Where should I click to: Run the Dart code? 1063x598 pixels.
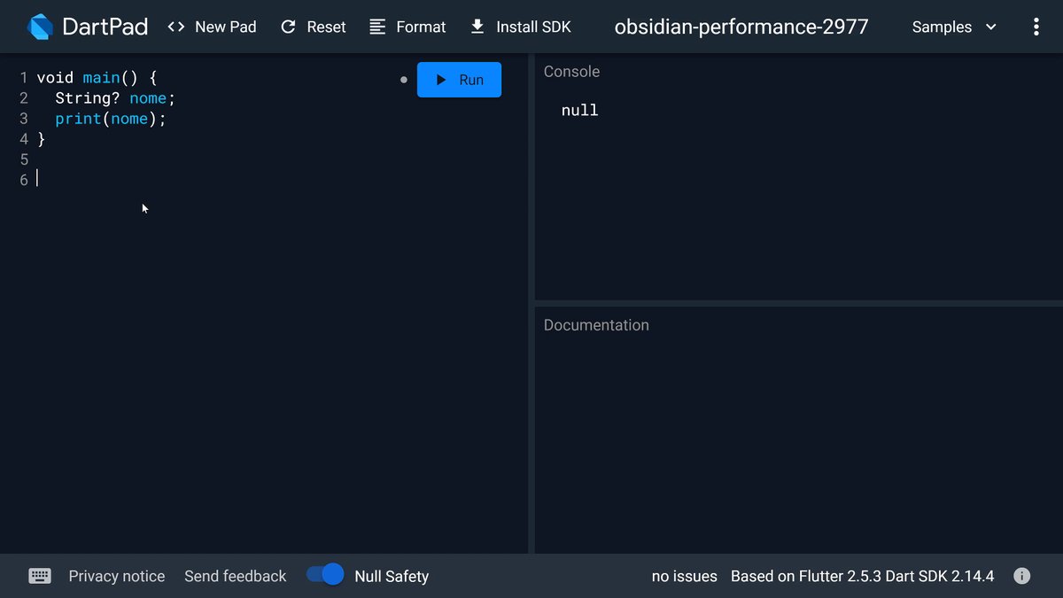459,80
